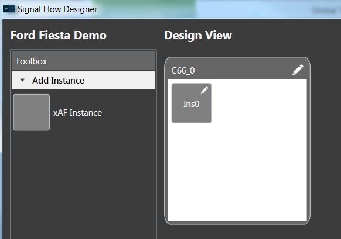This screenshot has height=239, width=341.
Task: Click the Design View heading
Action: point(198,35)
